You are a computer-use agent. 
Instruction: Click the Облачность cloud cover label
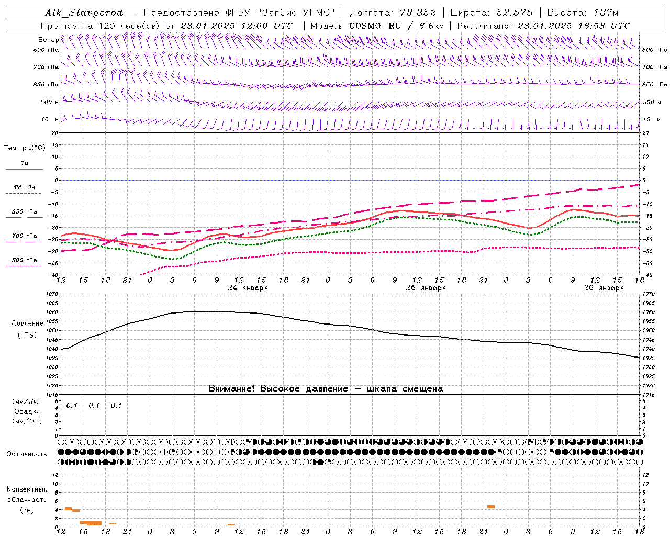pos(27,454)
